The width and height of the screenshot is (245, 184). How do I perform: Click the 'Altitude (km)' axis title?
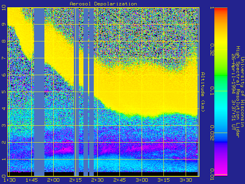click(x=203, y=92)
